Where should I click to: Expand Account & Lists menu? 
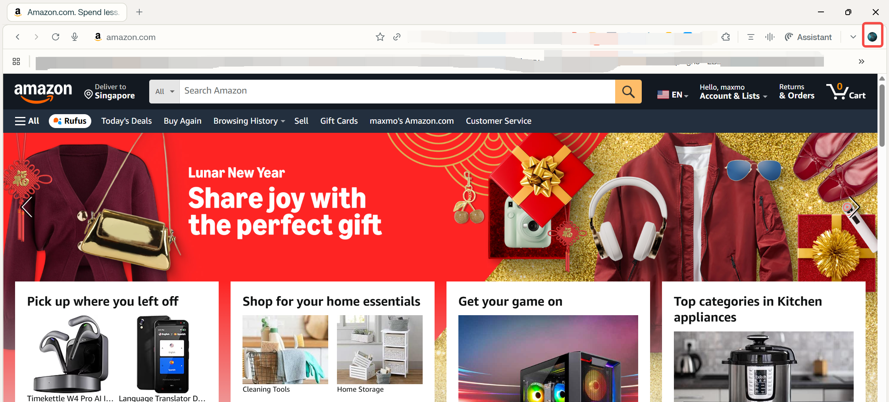[733, 92]
